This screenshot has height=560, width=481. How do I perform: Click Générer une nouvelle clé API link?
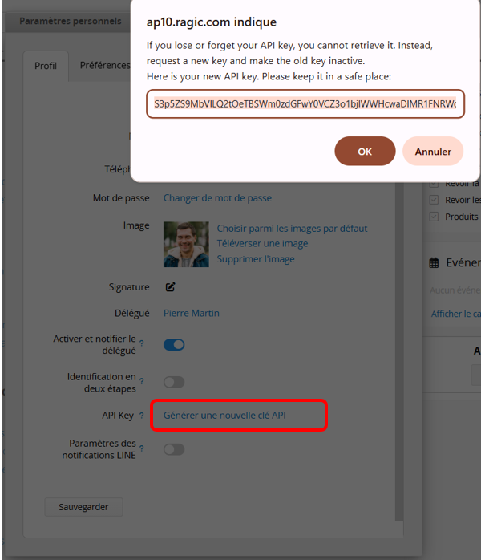(224, 416)
